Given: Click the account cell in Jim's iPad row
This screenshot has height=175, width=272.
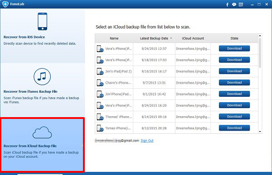Looking at the screenshot, I should pyautogui.click(x=193, y=71).
